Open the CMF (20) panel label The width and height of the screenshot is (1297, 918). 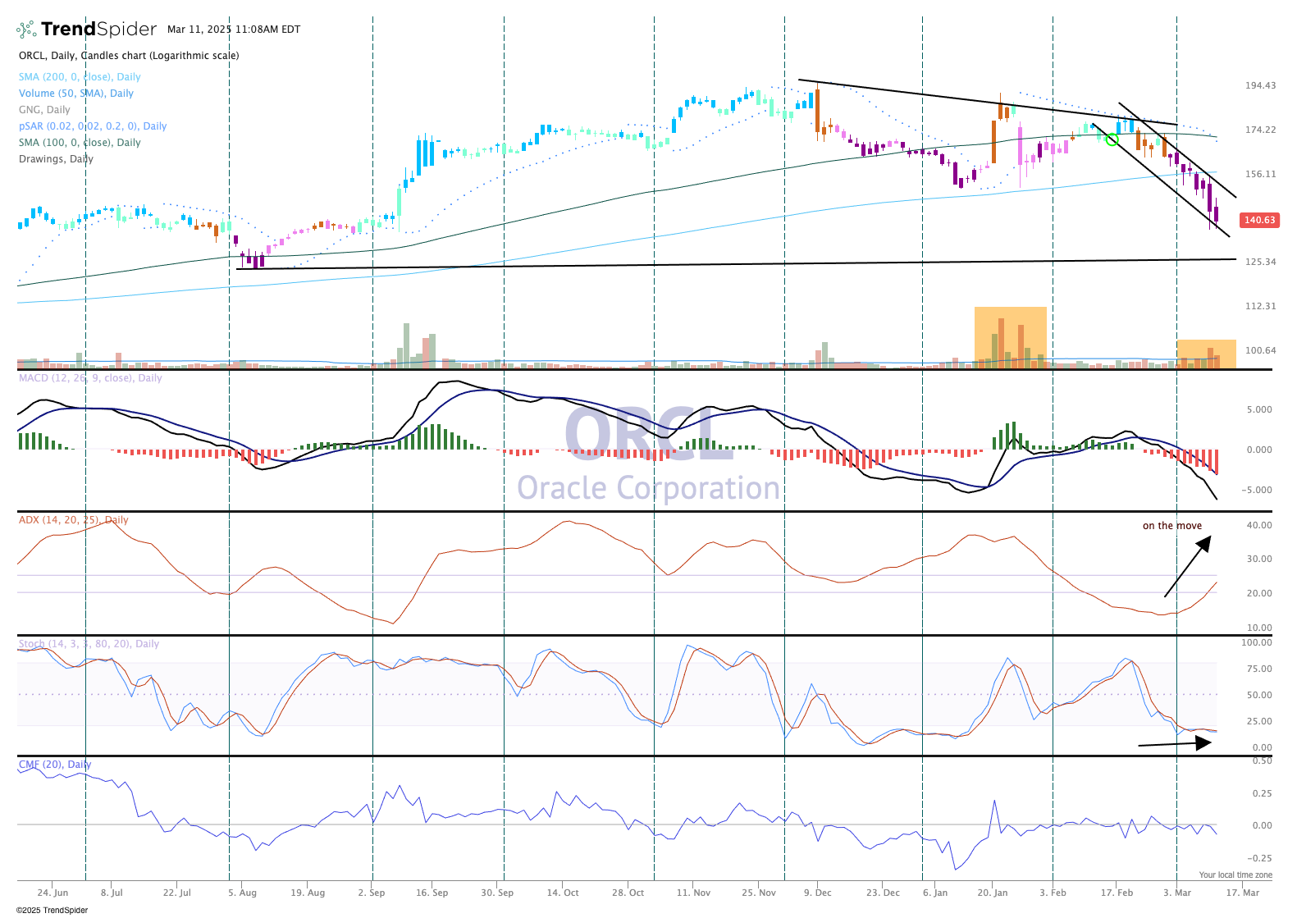click(55, 765)
